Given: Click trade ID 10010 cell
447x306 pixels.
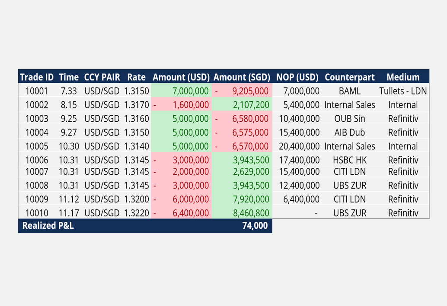Looking at the screenshot, I should coord(37,213).
